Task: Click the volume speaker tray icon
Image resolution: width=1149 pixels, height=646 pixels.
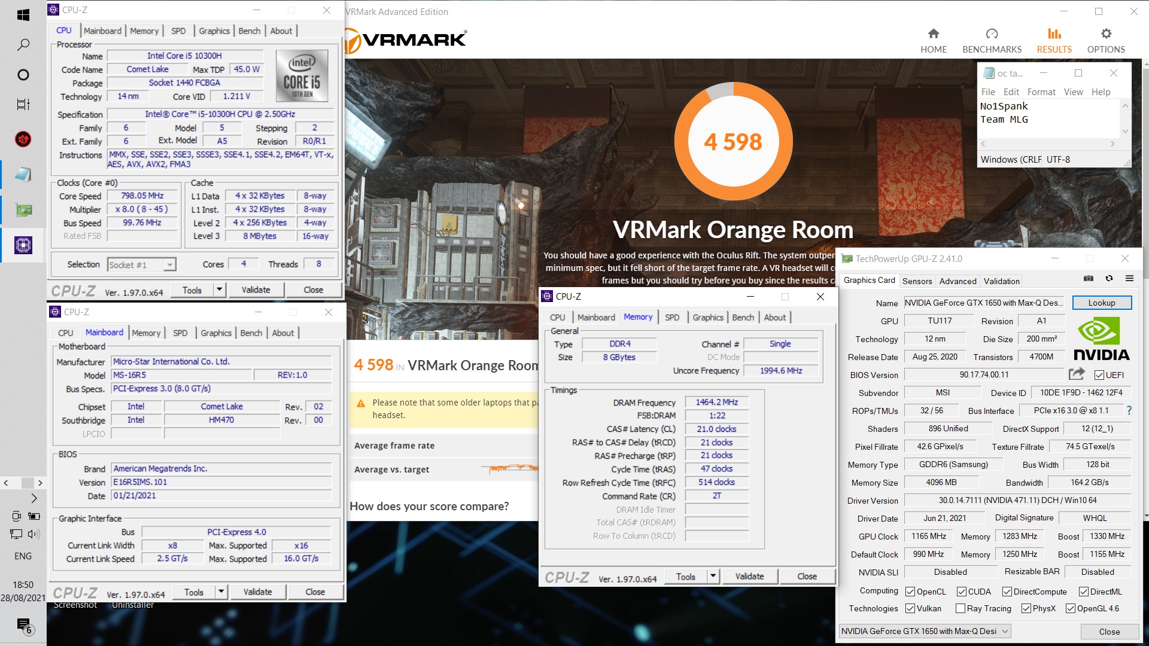Action: (34, 534)
